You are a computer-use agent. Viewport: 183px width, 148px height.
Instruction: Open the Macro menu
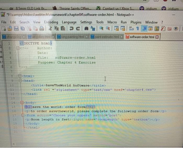(112, 22)
